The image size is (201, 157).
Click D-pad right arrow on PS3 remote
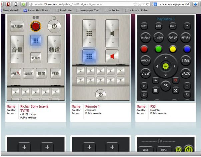click(x=174, y=66)
